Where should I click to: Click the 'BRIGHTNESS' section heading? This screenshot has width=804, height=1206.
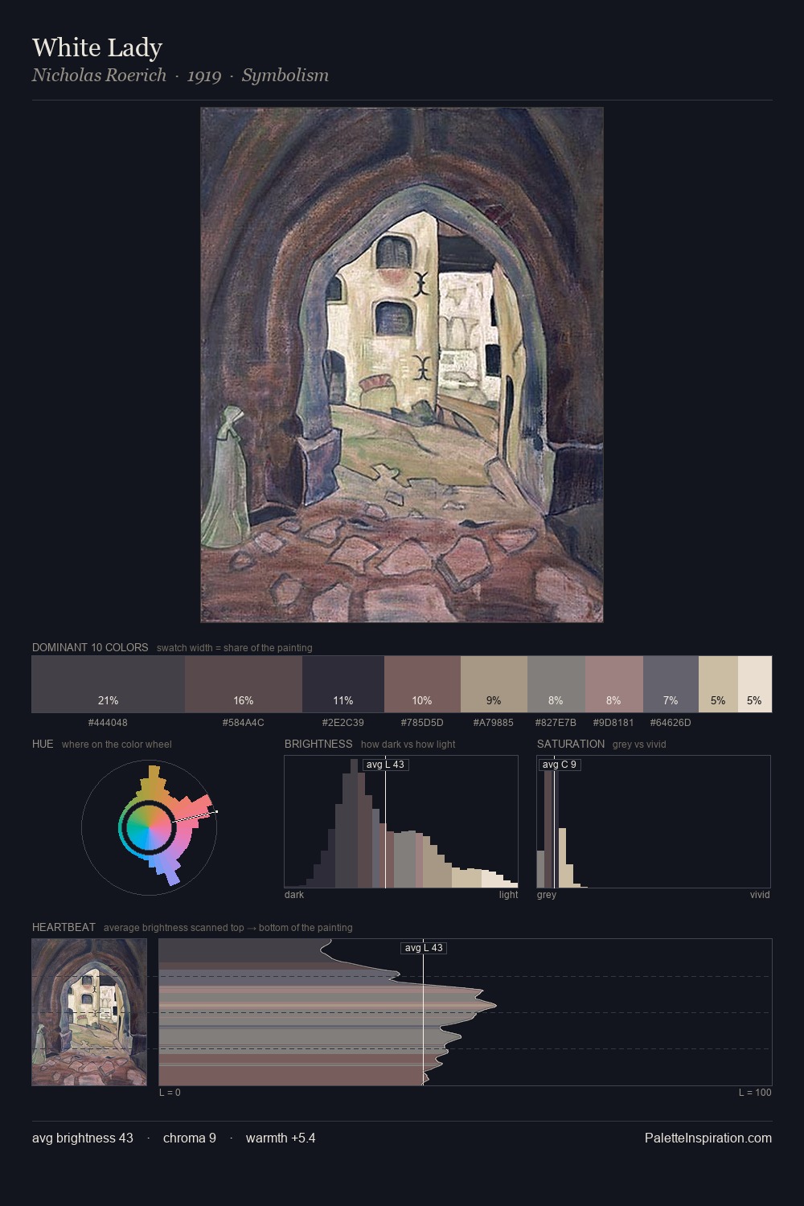pos(318,744)
